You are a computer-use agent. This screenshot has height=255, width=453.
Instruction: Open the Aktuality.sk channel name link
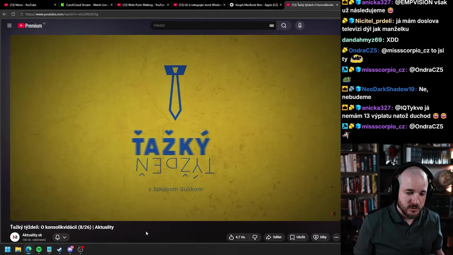coord(32,235)
